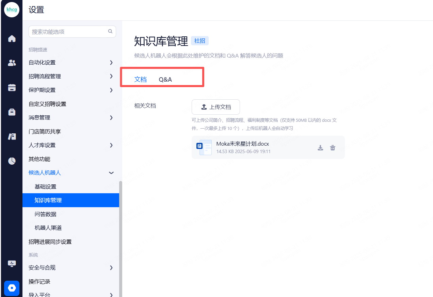This screenshot has height=297, width=433.
Task: Open the candidates people icon
Action: pyautogui.click(x=12, y=63)
